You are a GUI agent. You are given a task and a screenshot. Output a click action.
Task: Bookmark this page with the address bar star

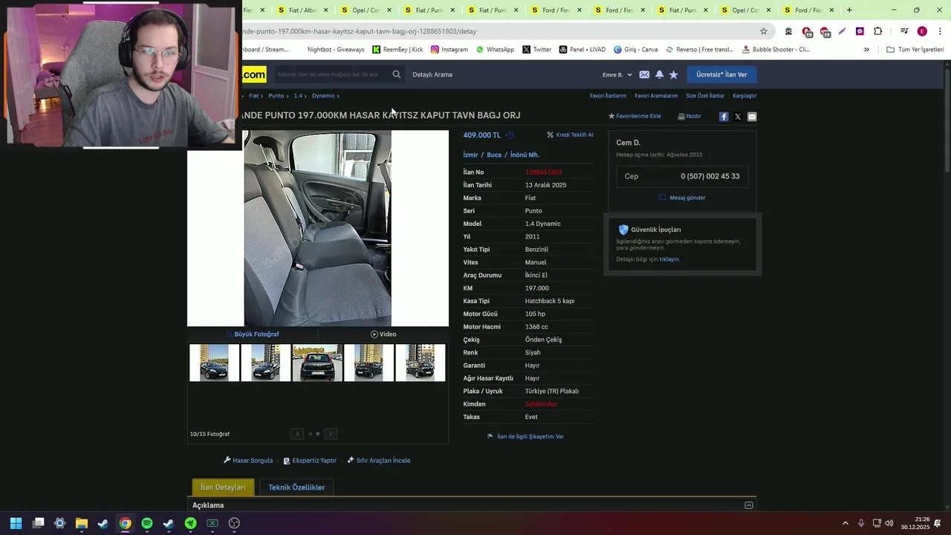763,31
